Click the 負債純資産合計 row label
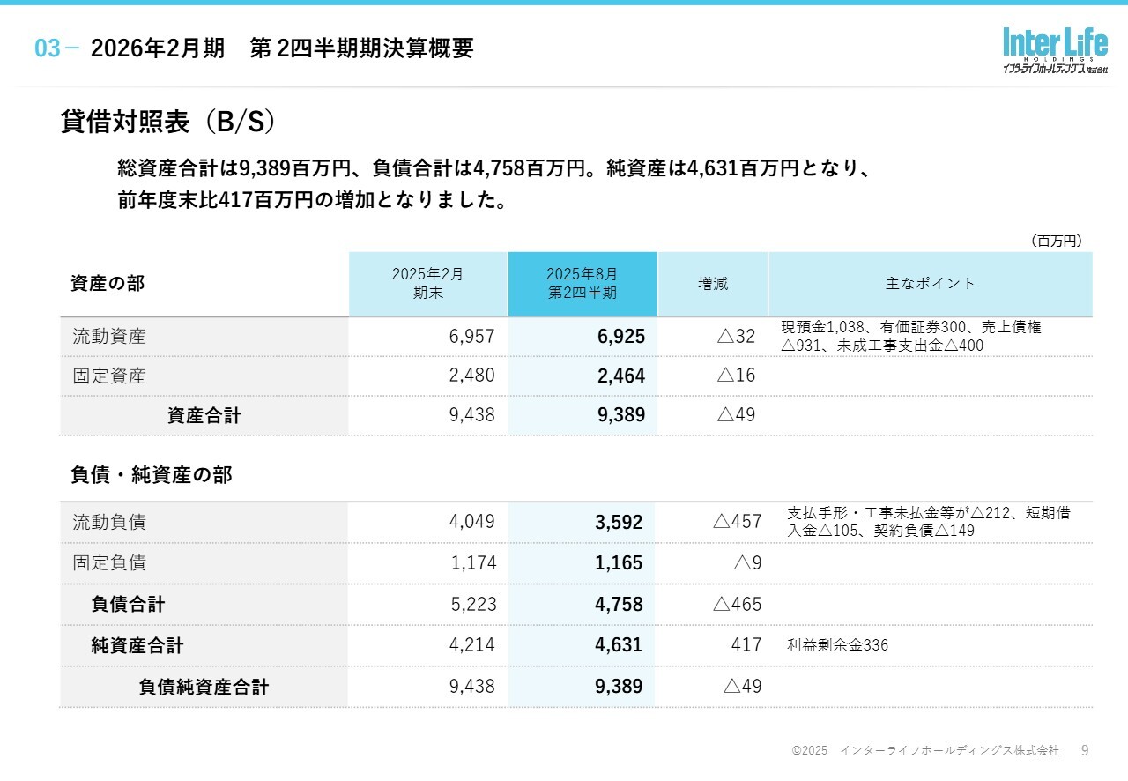The width and height of the screenshot is (1128, 781). click(x=204, y=688)
